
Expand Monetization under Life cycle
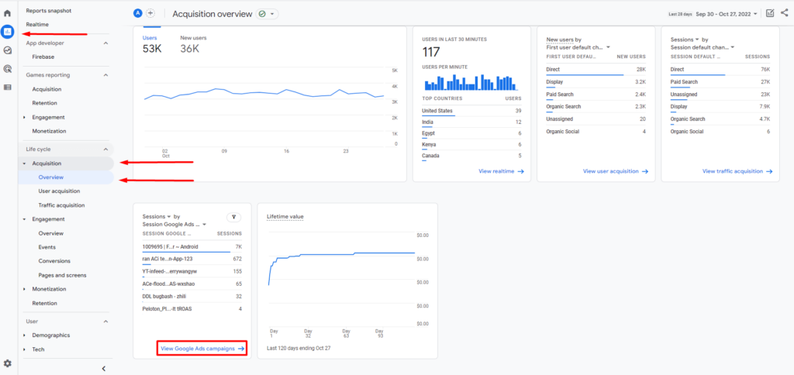24,289
